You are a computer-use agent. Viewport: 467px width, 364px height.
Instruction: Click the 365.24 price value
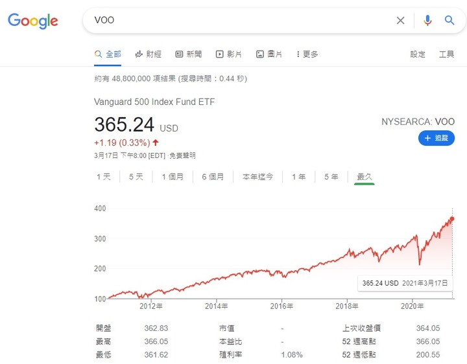pos(124,124)
